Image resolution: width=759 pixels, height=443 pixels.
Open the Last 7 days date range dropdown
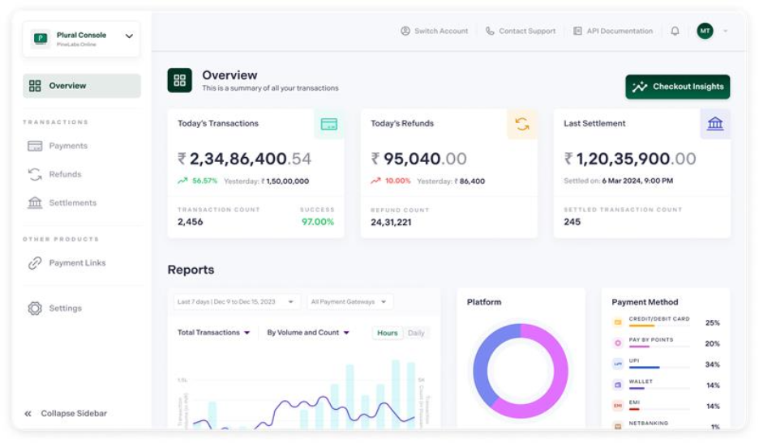coord(237,301)
